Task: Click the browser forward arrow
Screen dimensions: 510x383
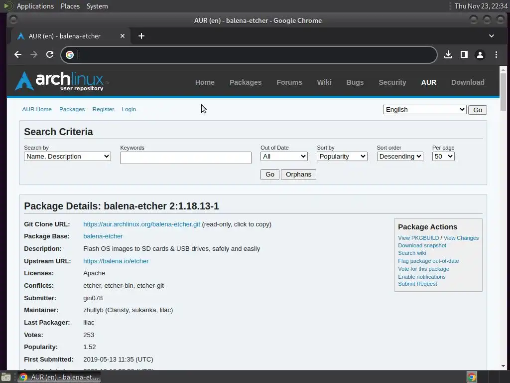Action: 34,54
